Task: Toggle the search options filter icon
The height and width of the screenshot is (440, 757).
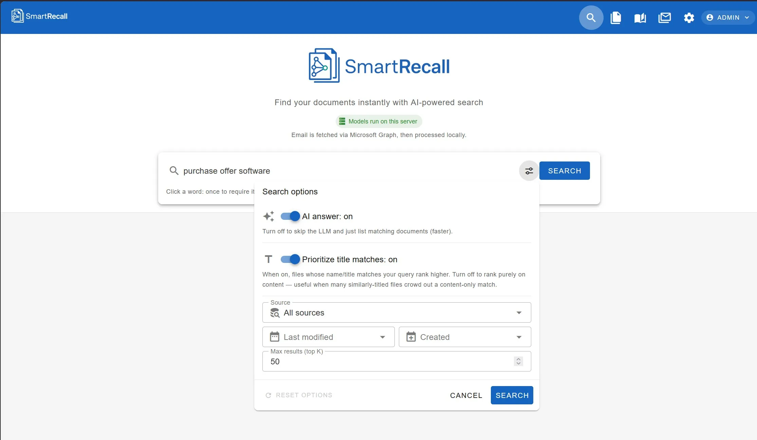Action: pyautogui.click(x=529, y=171)
